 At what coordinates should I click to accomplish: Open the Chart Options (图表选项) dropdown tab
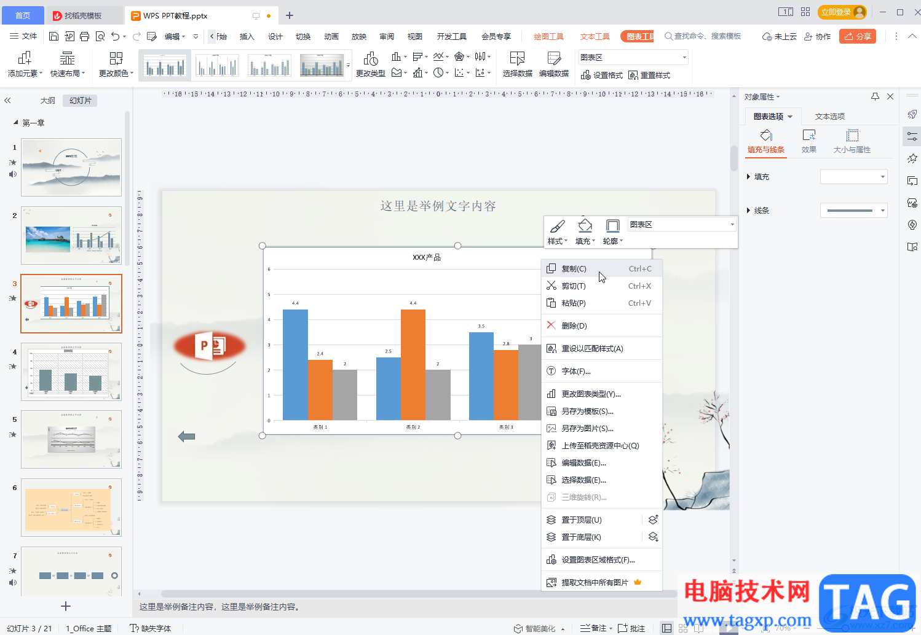773,116
